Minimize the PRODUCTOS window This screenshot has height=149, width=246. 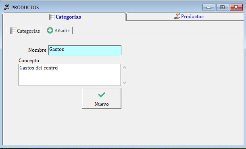coord(208,7)
